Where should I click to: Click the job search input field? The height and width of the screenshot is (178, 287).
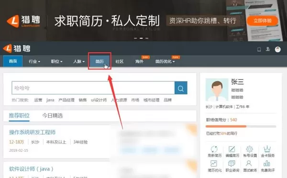click(x=93, y=88)
